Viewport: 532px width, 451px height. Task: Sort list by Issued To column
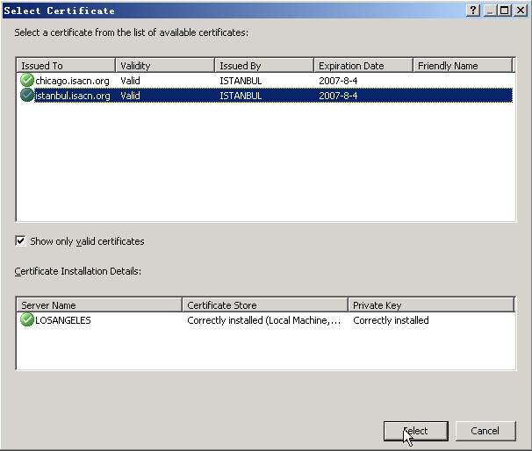(x=66, y=66)
